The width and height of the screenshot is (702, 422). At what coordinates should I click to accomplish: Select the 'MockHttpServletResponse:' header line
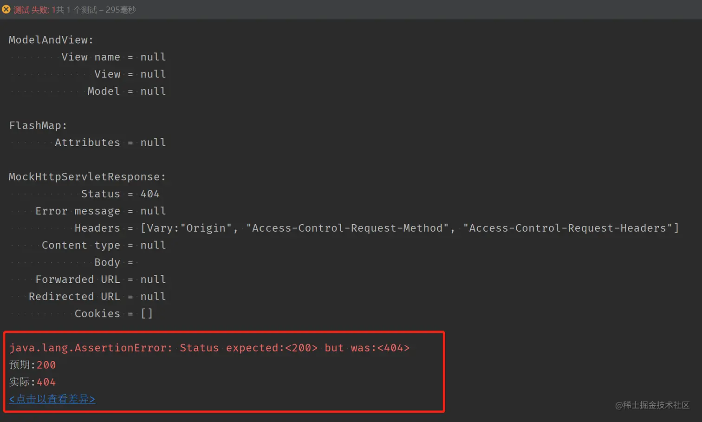click(x=87, y=177)
